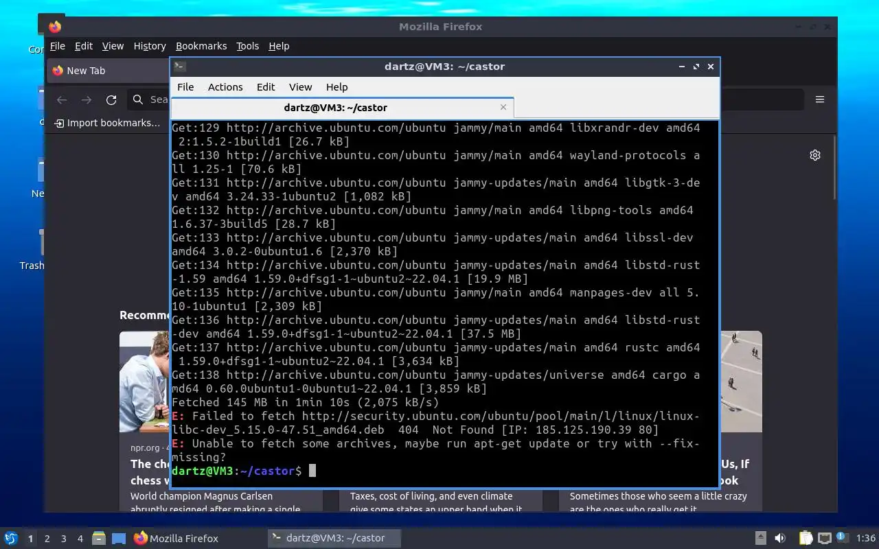Click 'Taxes, cost of living' article text
The image size is (879, 549).
click(431, 496)
